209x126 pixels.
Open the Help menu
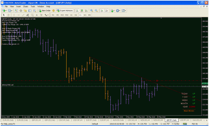48,6
